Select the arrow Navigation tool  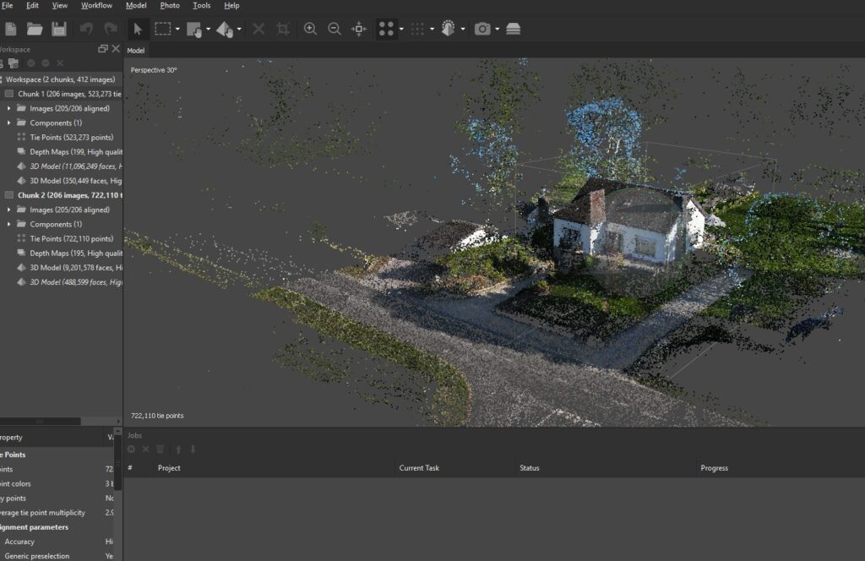coord(138,29)
